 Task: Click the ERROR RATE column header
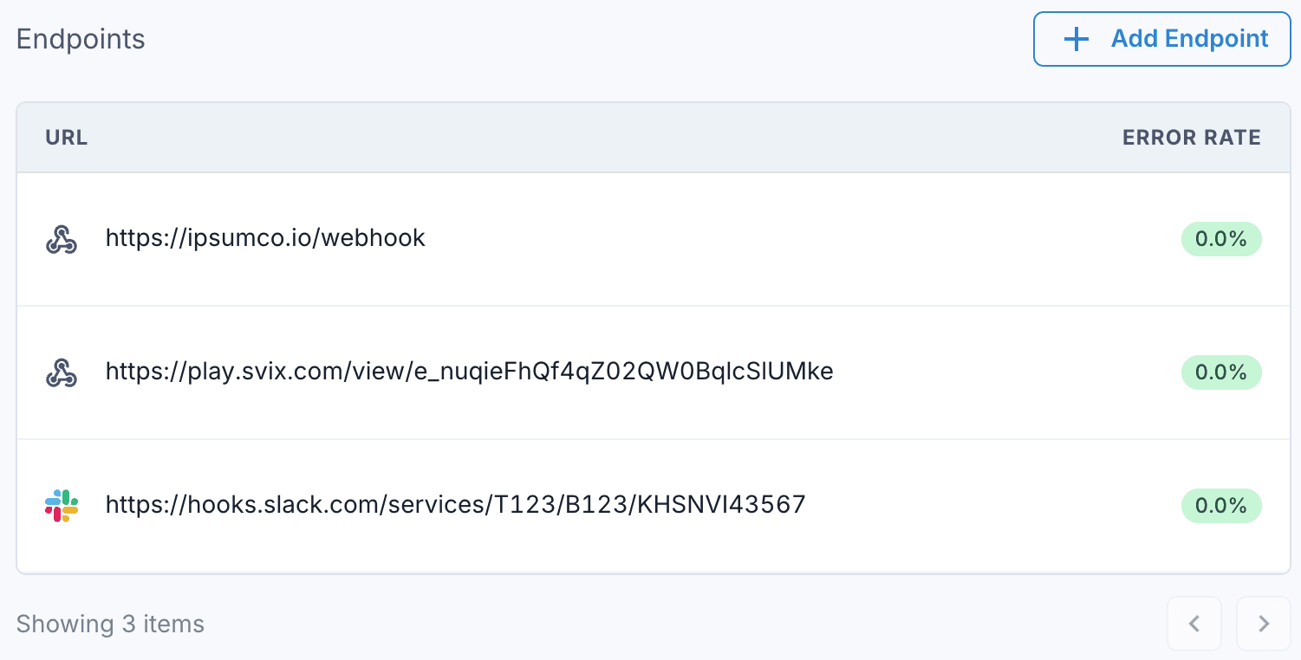(1192, 137)
